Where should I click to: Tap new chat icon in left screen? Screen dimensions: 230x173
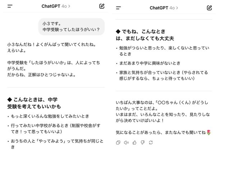tap(102, 6)
